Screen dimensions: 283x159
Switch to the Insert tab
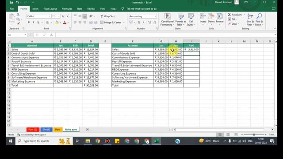point(35,9)
